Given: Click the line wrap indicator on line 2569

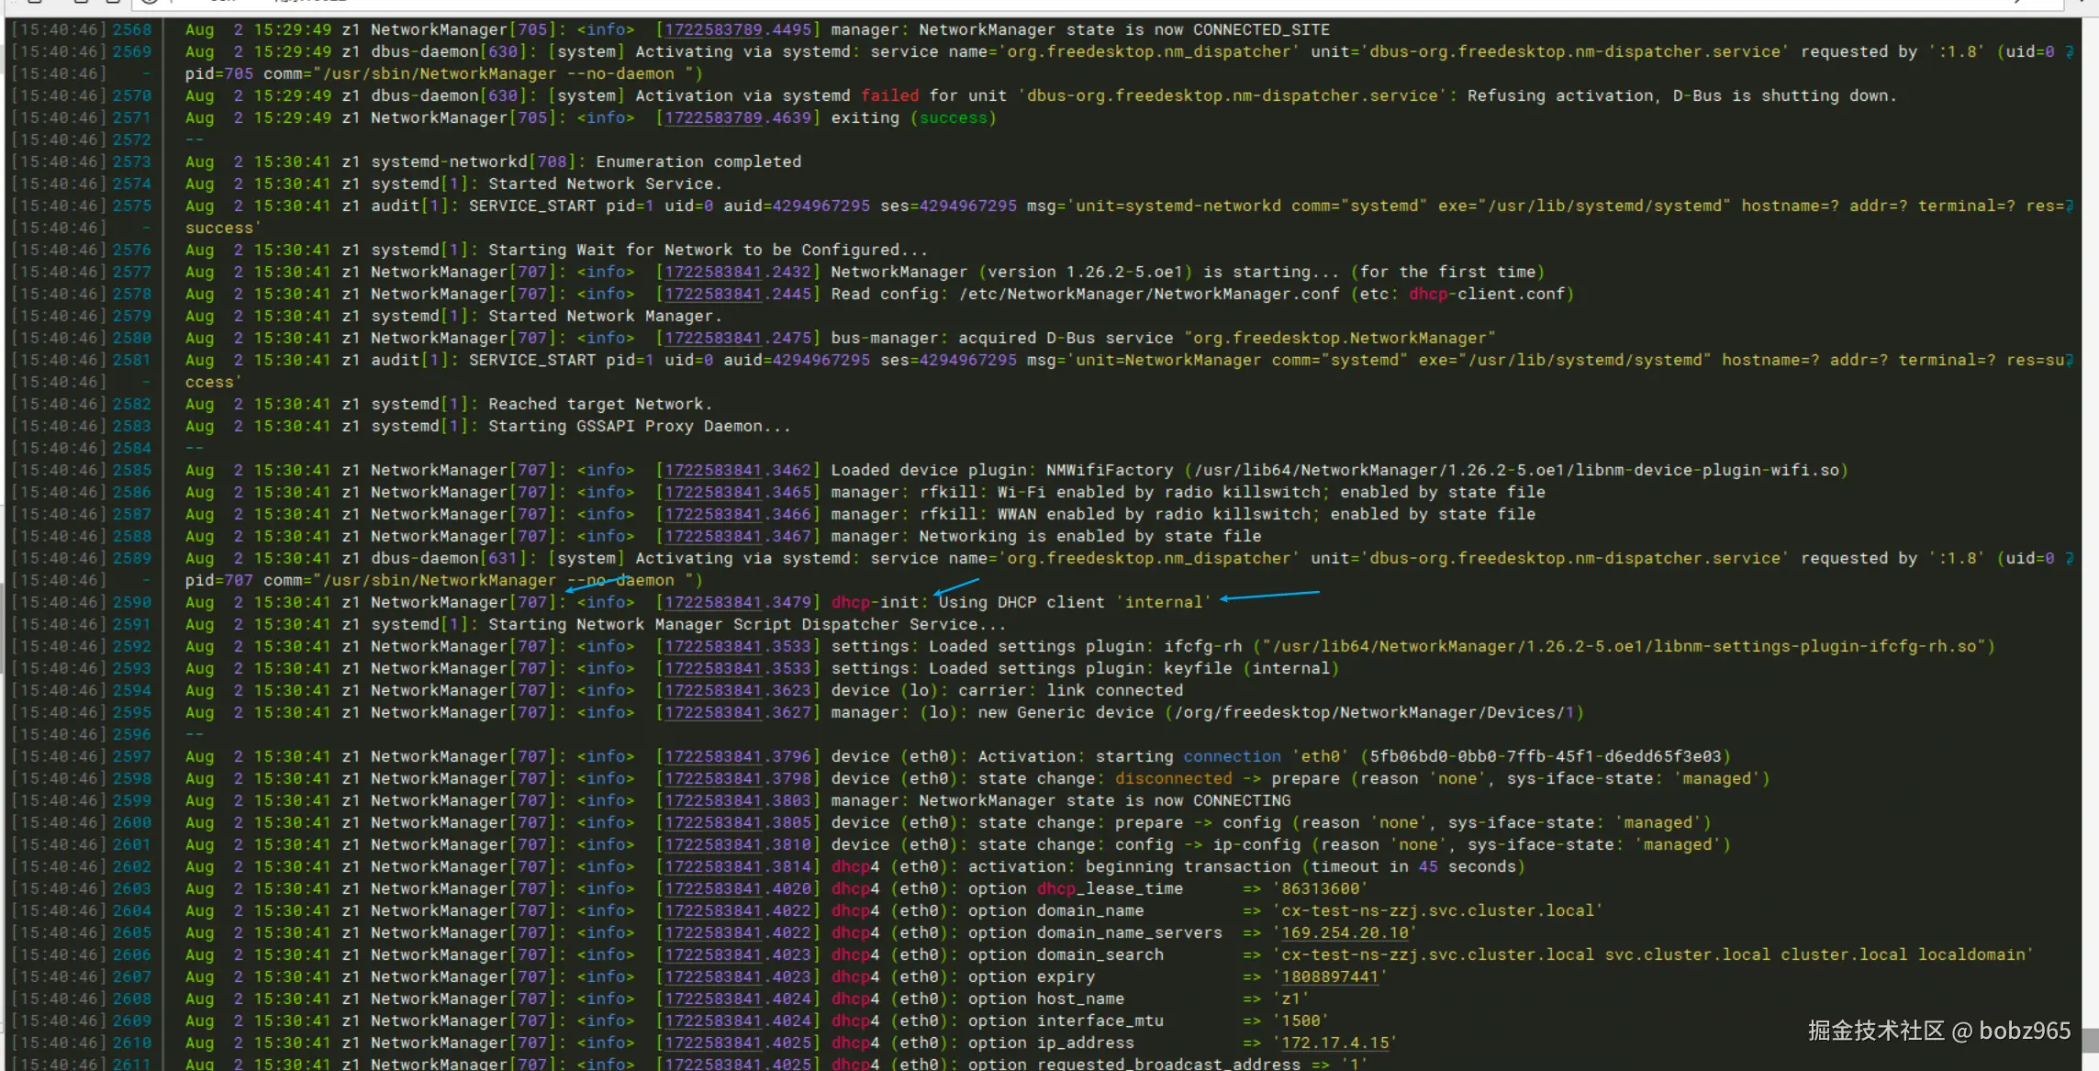Looking at the screenshot, I should (x=2069, y=52).
